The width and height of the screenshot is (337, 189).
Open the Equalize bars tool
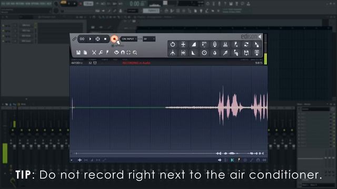coord(225,44)
